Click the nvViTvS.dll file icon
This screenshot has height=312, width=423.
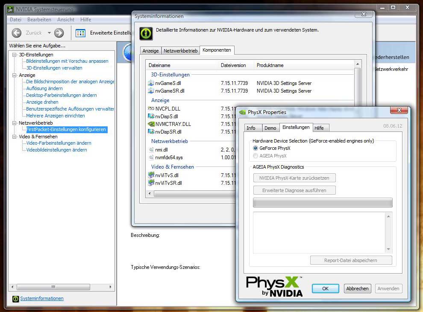(x=151, y=175)
